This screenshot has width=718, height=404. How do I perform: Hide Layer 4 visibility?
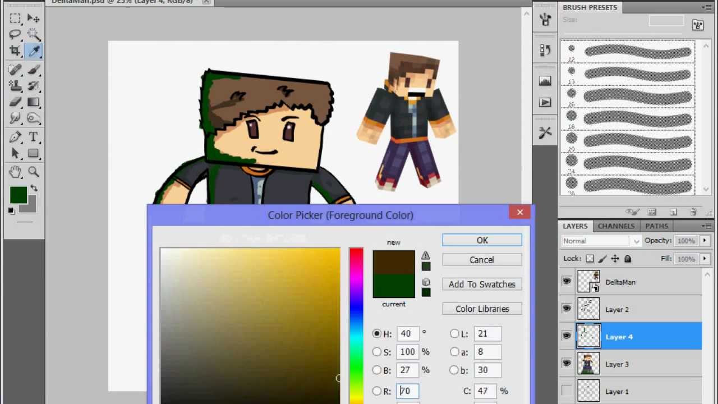point(567,336)
